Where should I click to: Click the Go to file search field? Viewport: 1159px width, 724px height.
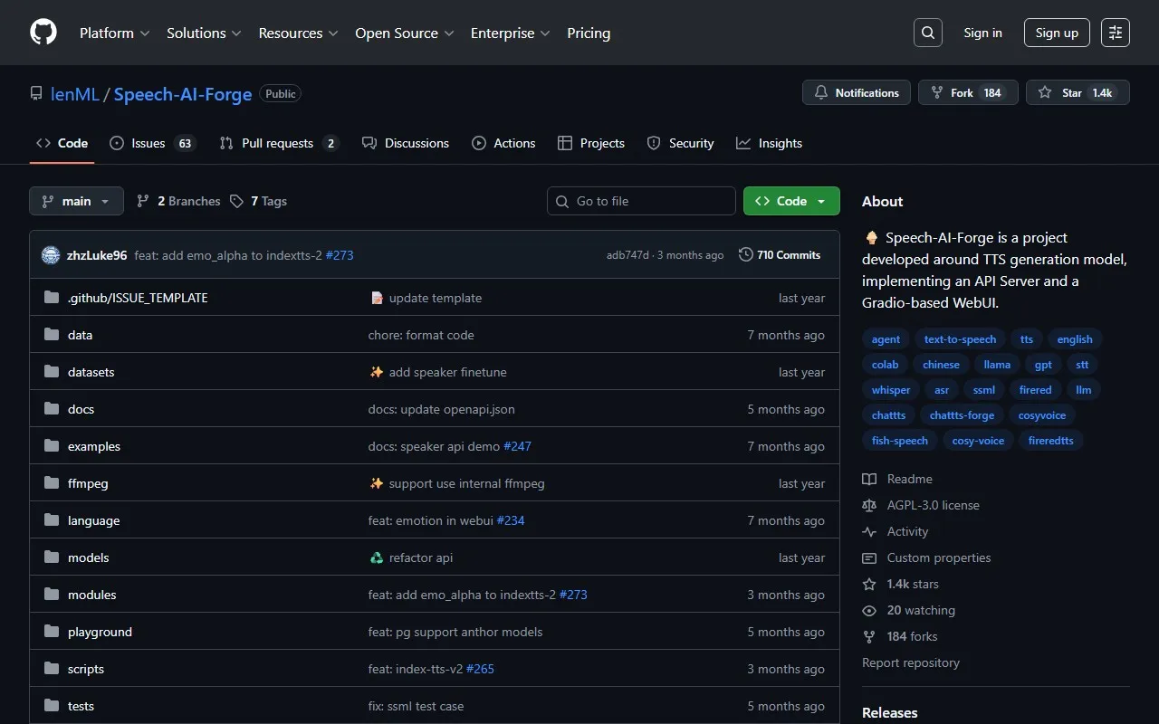point(641,201)
